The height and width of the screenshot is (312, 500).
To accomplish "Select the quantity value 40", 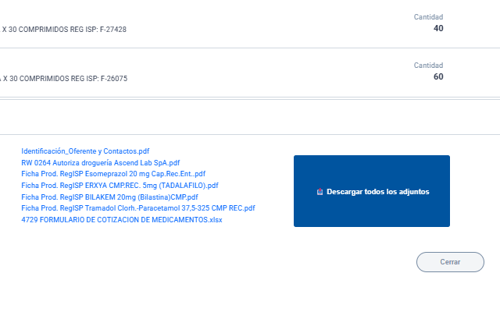I will coord(438,28).
